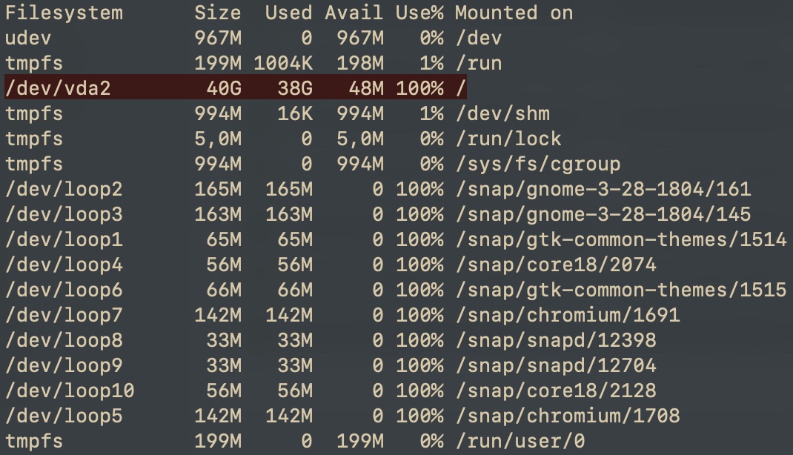Click the /dev/loop10 device name

coord(70,391)
